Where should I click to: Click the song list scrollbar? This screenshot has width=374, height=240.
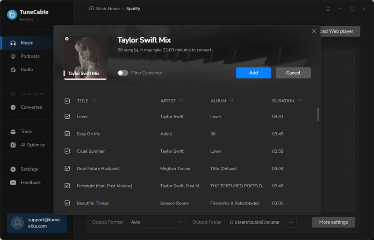pyautogui.click(x=318, y=115)
